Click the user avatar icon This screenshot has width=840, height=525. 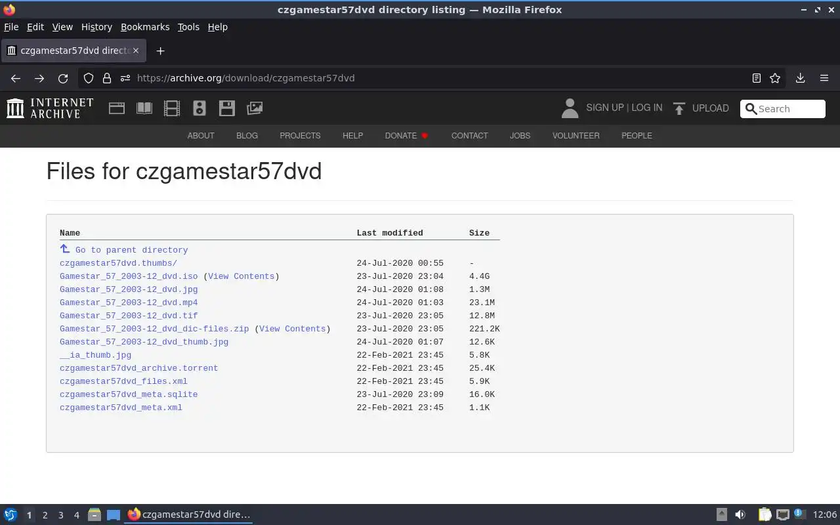570,108
